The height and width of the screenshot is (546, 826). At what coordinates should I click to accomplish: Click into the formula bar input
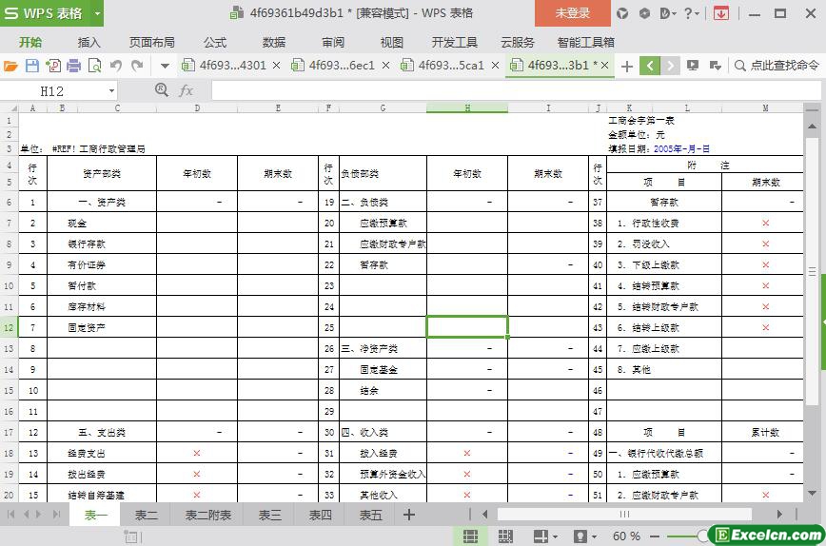(x=516, y=90)
